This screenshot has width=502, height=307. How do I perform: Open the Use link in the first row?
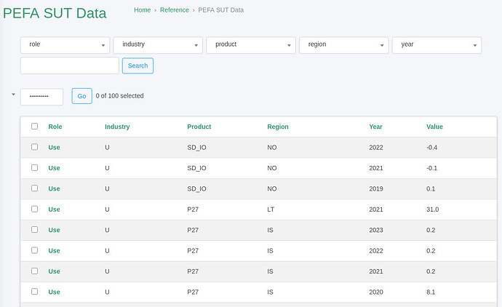[55, 147]
